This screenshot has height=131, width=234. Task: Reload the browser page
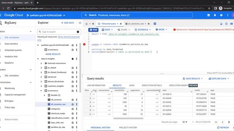coord(8,8)
